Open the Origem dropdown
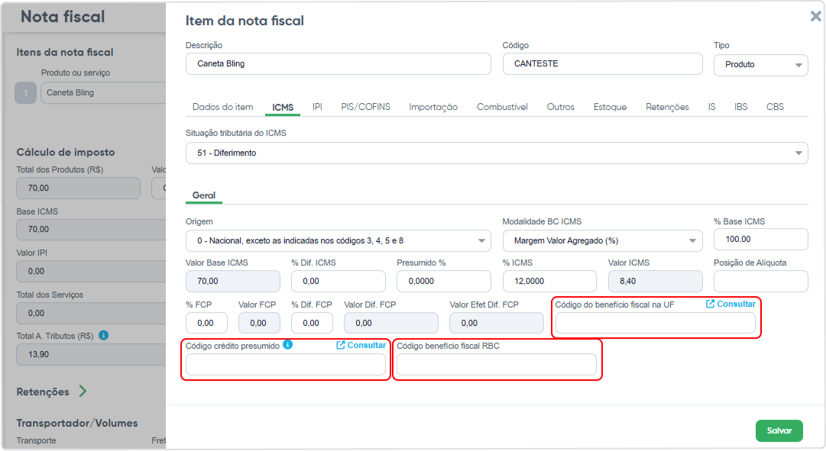The height and width of the screenshot is (451, 826). 338,240
